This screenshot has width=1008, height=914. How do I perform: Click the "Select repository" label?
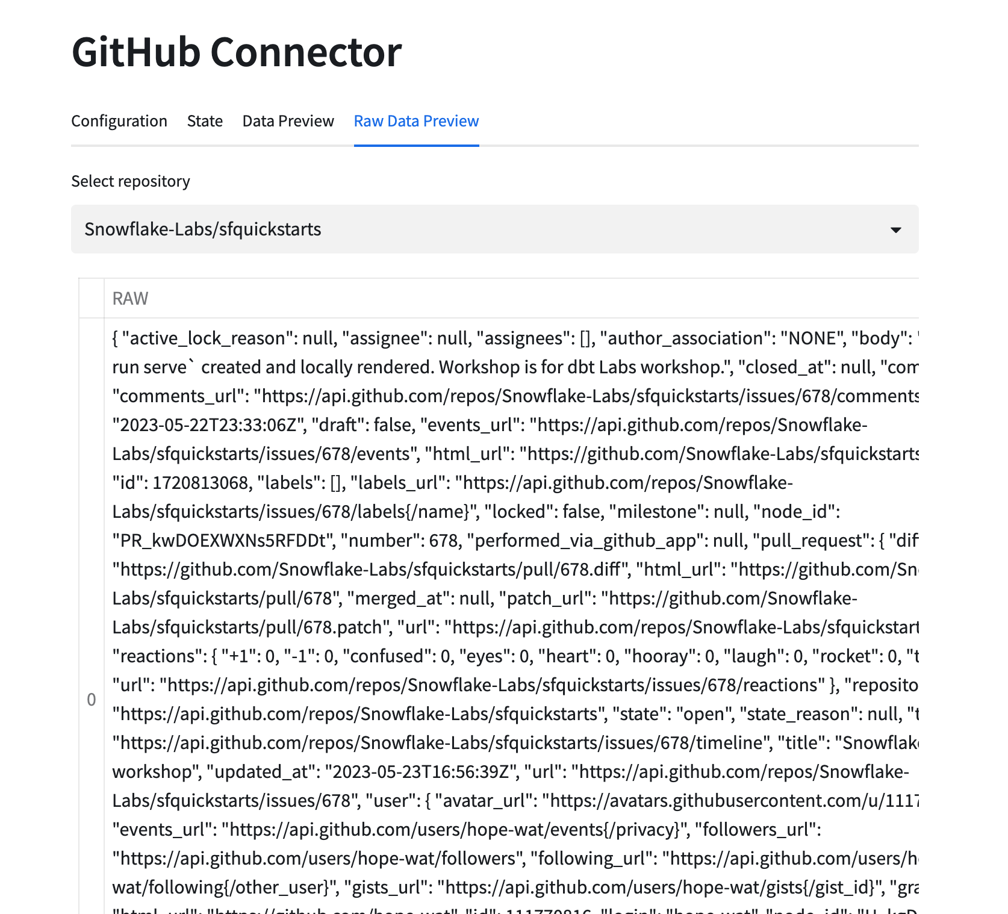(x=131, y=181)
